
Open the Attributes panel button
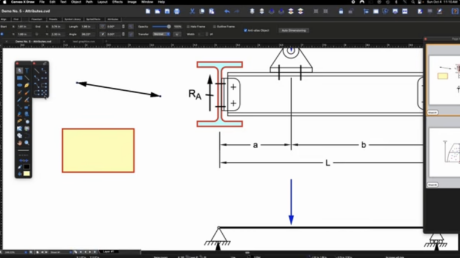pyautogui.click(x=113, y=19)
